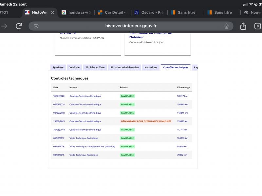Click the Contrôles techniques section heading
Image resolution: width=262 pixels, height=196 pixels.
69,78
